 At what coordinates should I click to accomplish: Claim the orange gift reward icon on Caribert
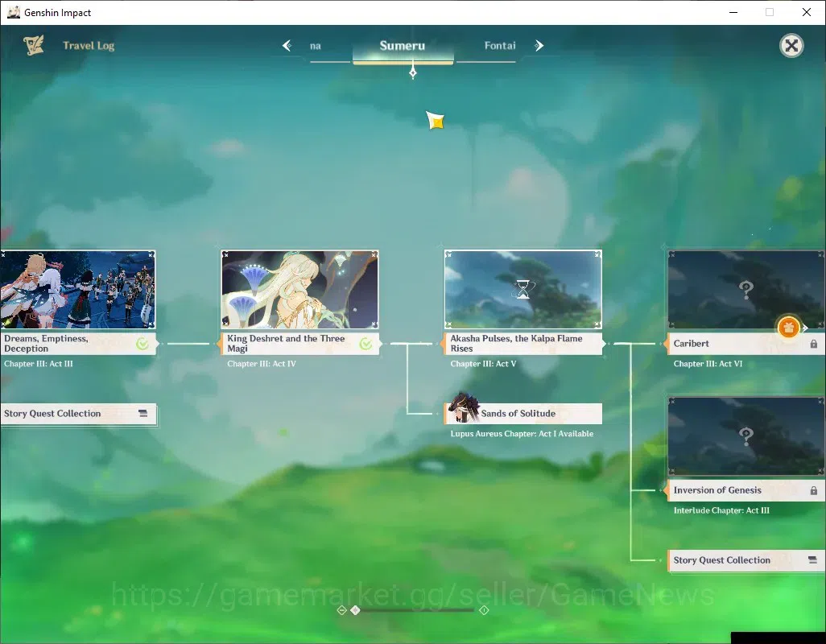tap(789, 328)
